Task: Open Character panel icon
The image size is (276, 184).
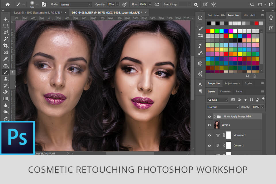Action: [x=200, y=84]
